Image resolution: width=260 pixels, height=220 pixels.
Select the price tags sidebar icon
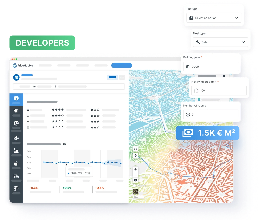(x=16, y=111)
